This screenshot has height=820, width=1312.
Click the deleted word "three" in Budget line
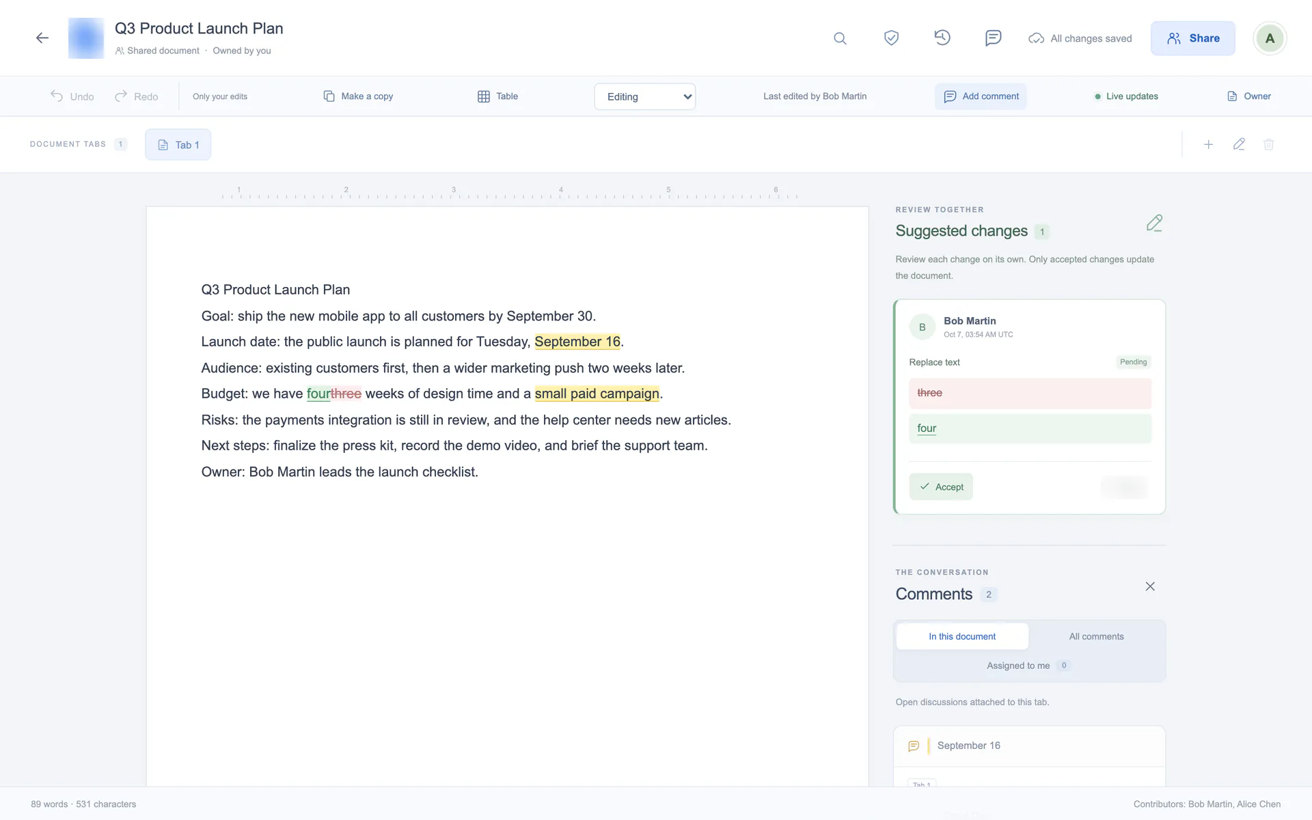tap(346, 394)
